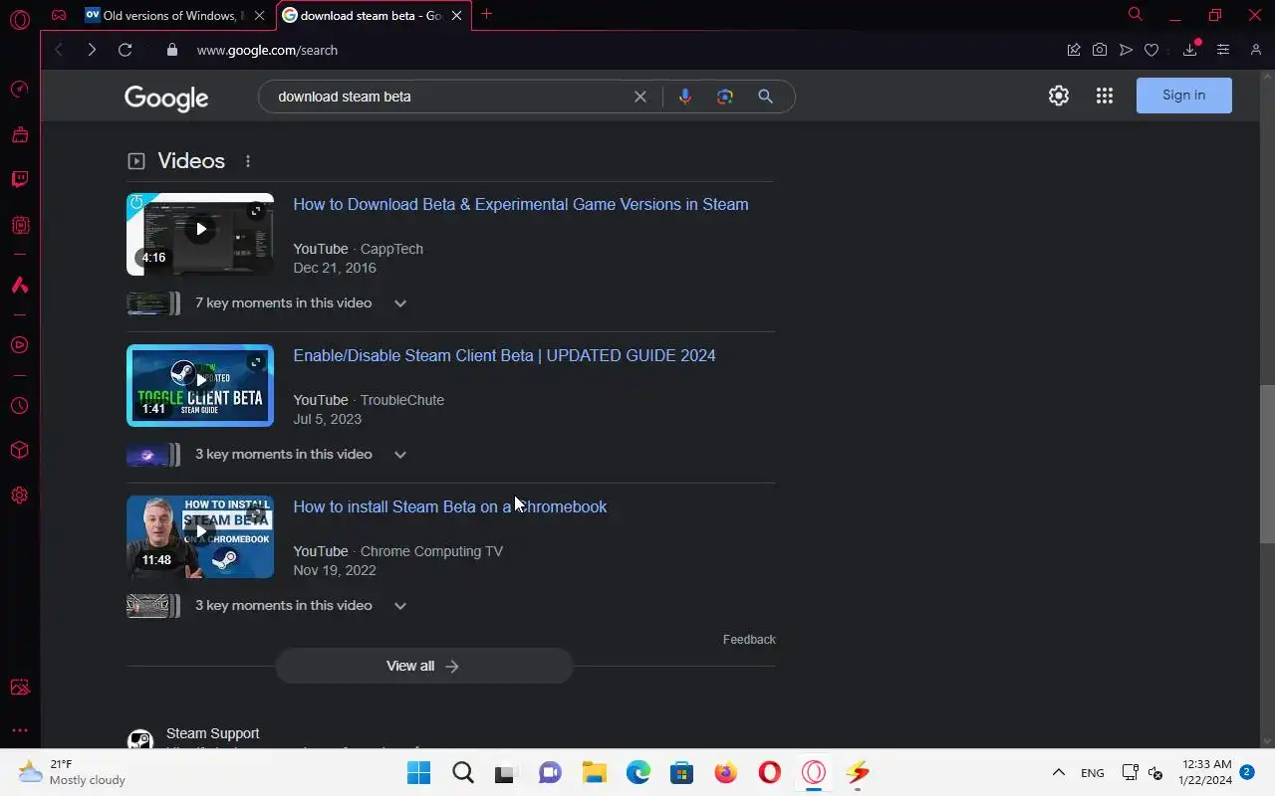Open sidebar three-dots setup menu
1275x796 pixels.
pos(20,730)
